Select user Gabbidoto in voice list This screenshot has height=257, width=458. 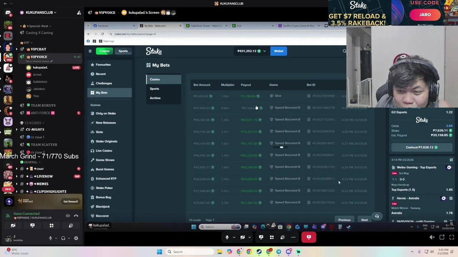tap(40, 82)
